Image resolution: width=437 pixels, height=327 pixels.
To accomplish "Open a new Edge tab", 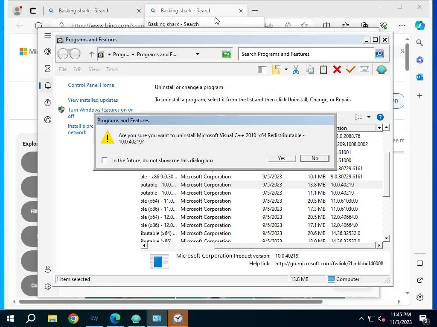I will click(255, 11).
